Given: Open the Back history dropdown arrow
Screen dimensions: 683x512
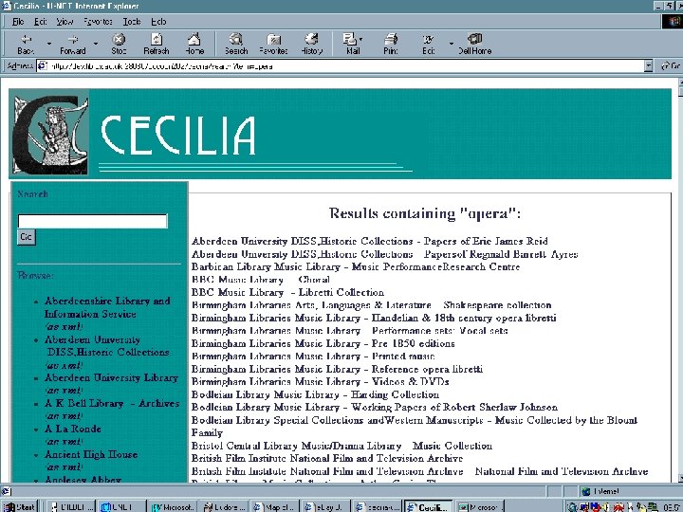Looking at the screenshot, I should pyautogui.click(x=49, y=44).
